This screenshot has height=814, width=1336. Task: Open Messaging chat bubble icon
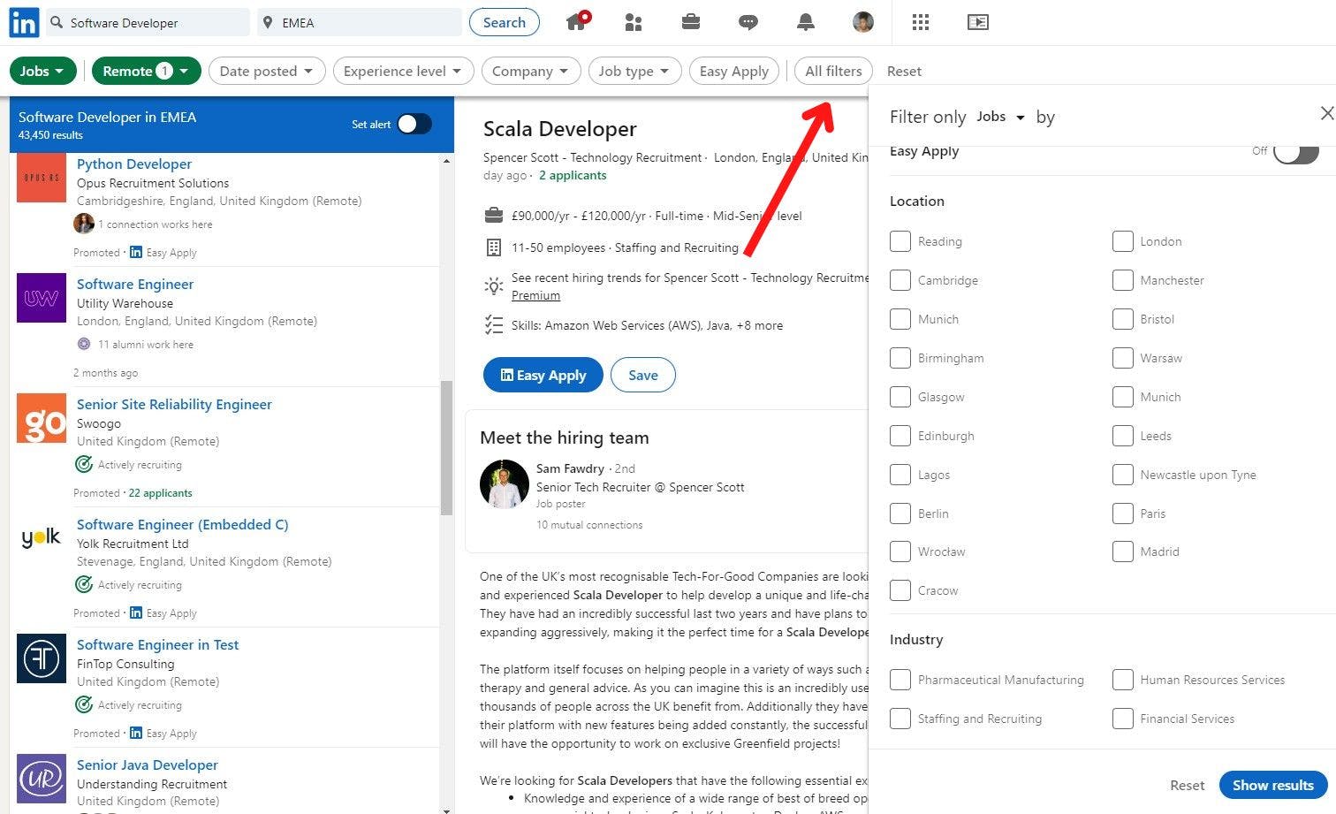(x=748, y=23)
